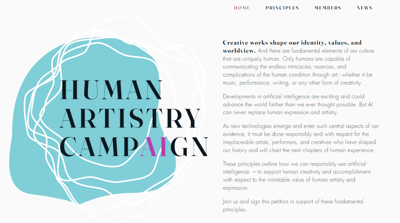Viewport: 400px width, 223px height.
Task: Click the pink AI letters in CAMPAIGN
Action: tap(153, 146)
